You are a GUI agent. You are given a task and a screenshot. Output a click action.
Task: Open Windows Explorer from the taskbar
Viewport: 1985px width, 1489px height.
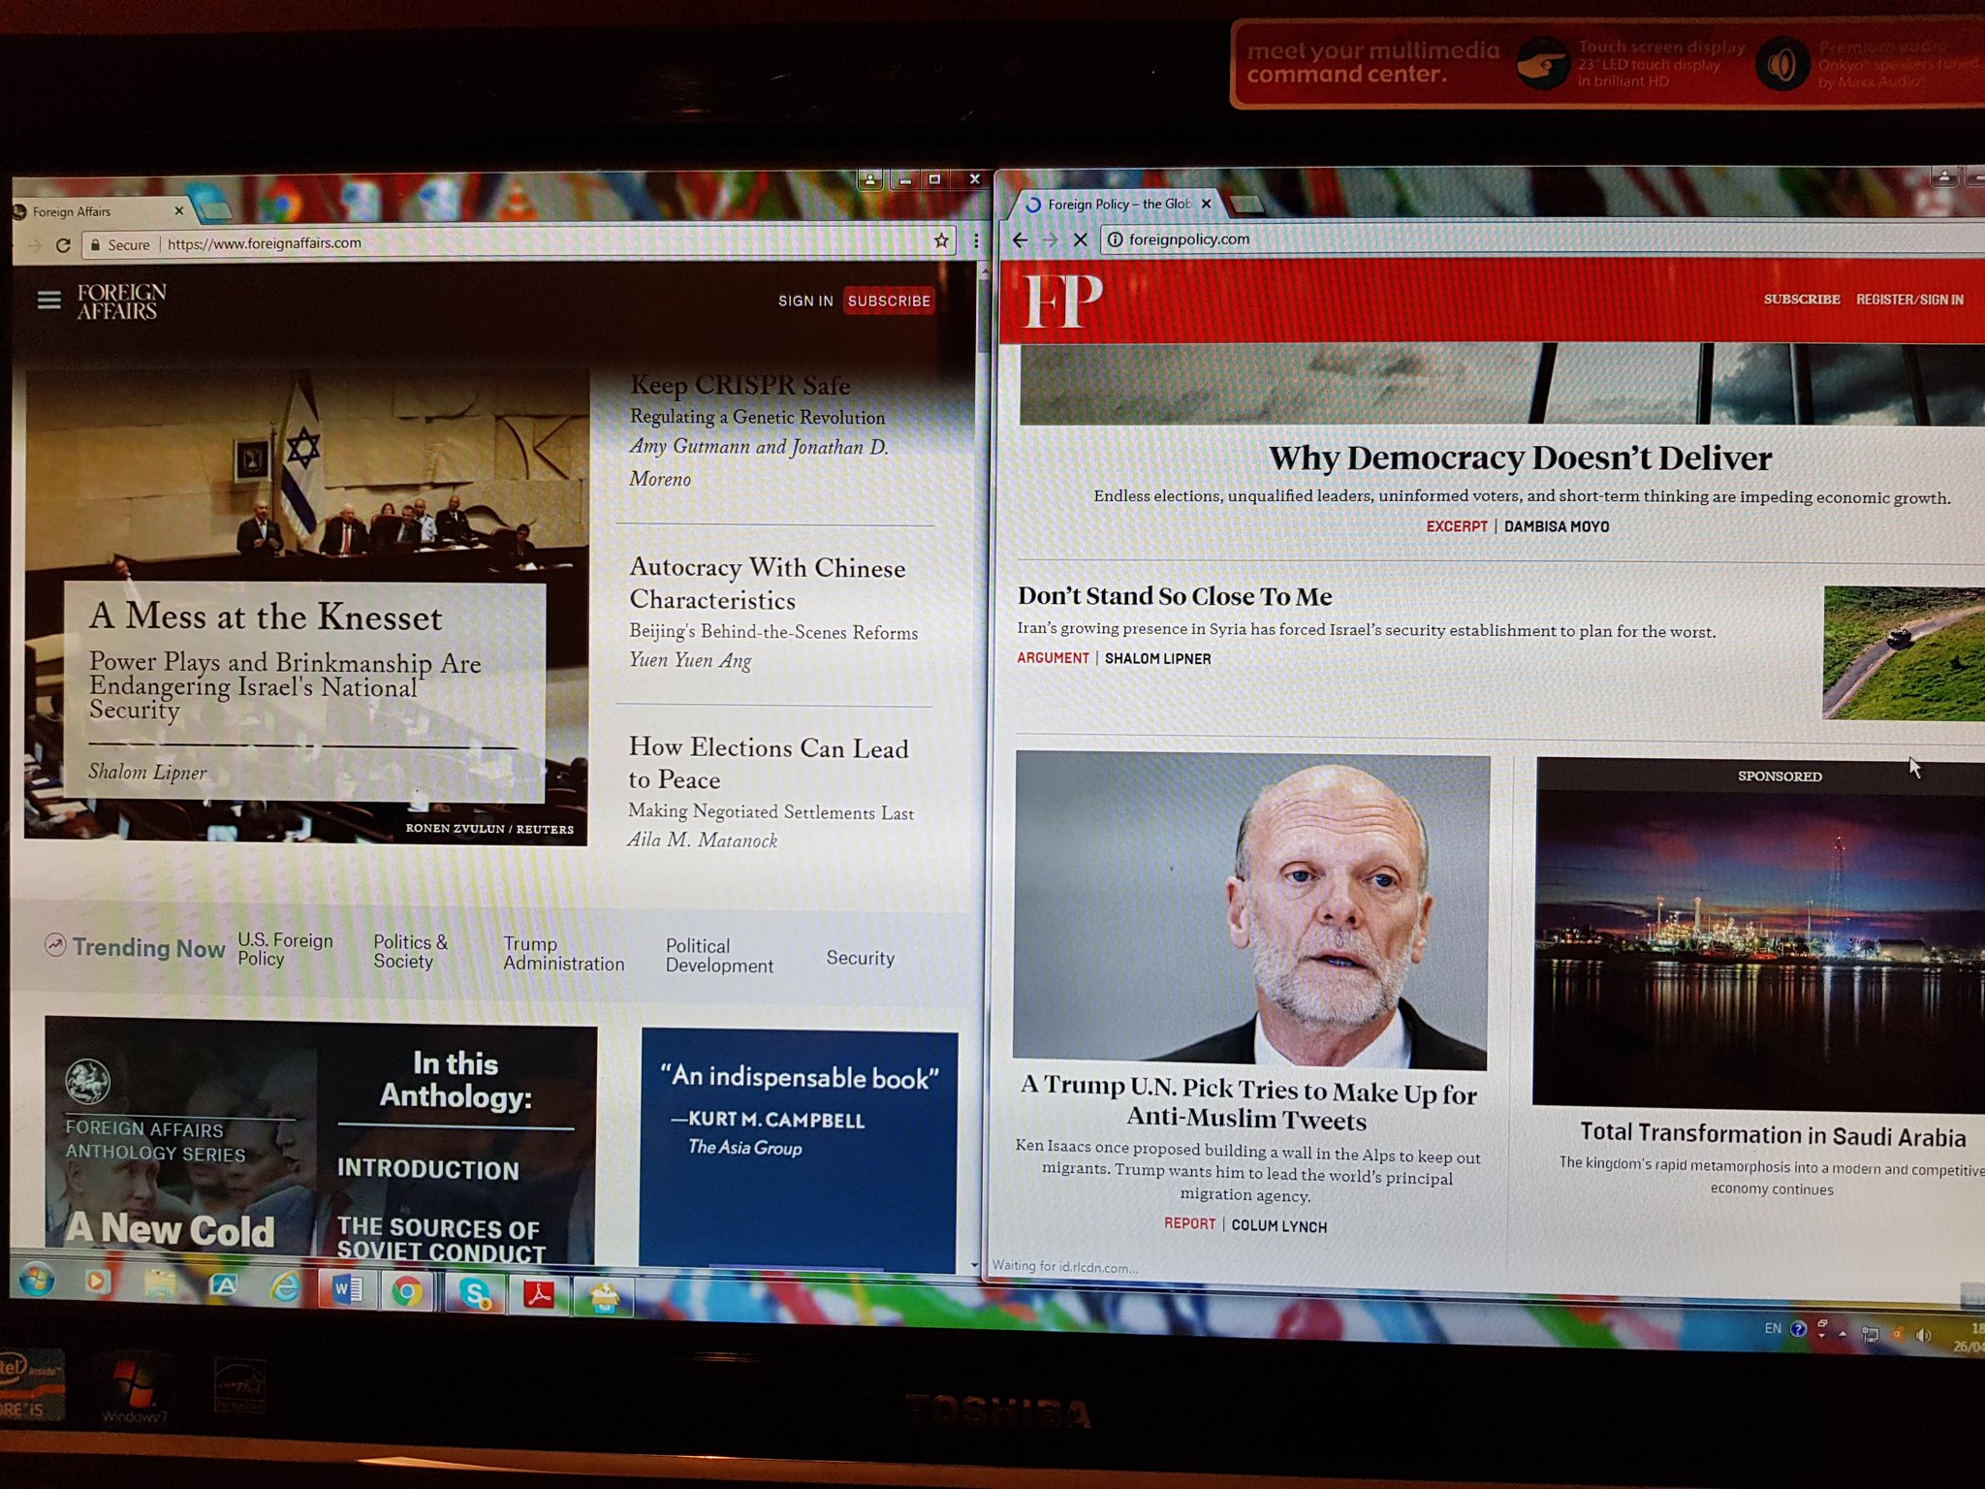[x=160, y=1285]
